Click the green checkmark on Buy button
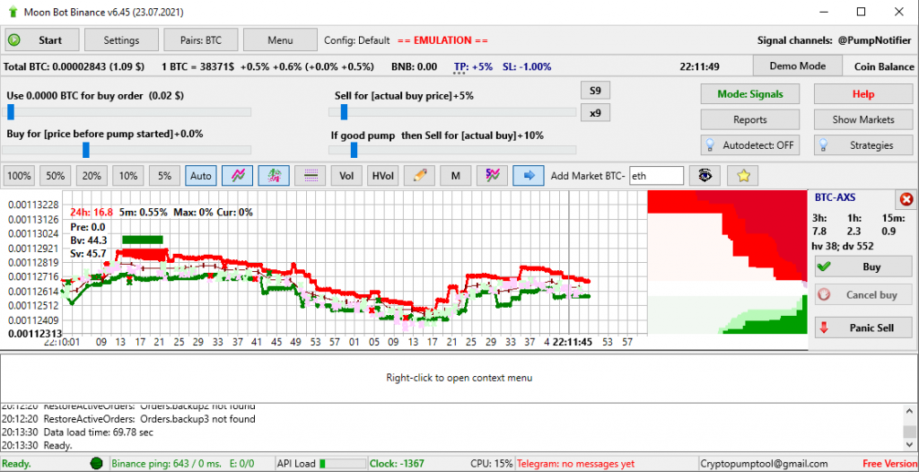 (x=824, y=267)
